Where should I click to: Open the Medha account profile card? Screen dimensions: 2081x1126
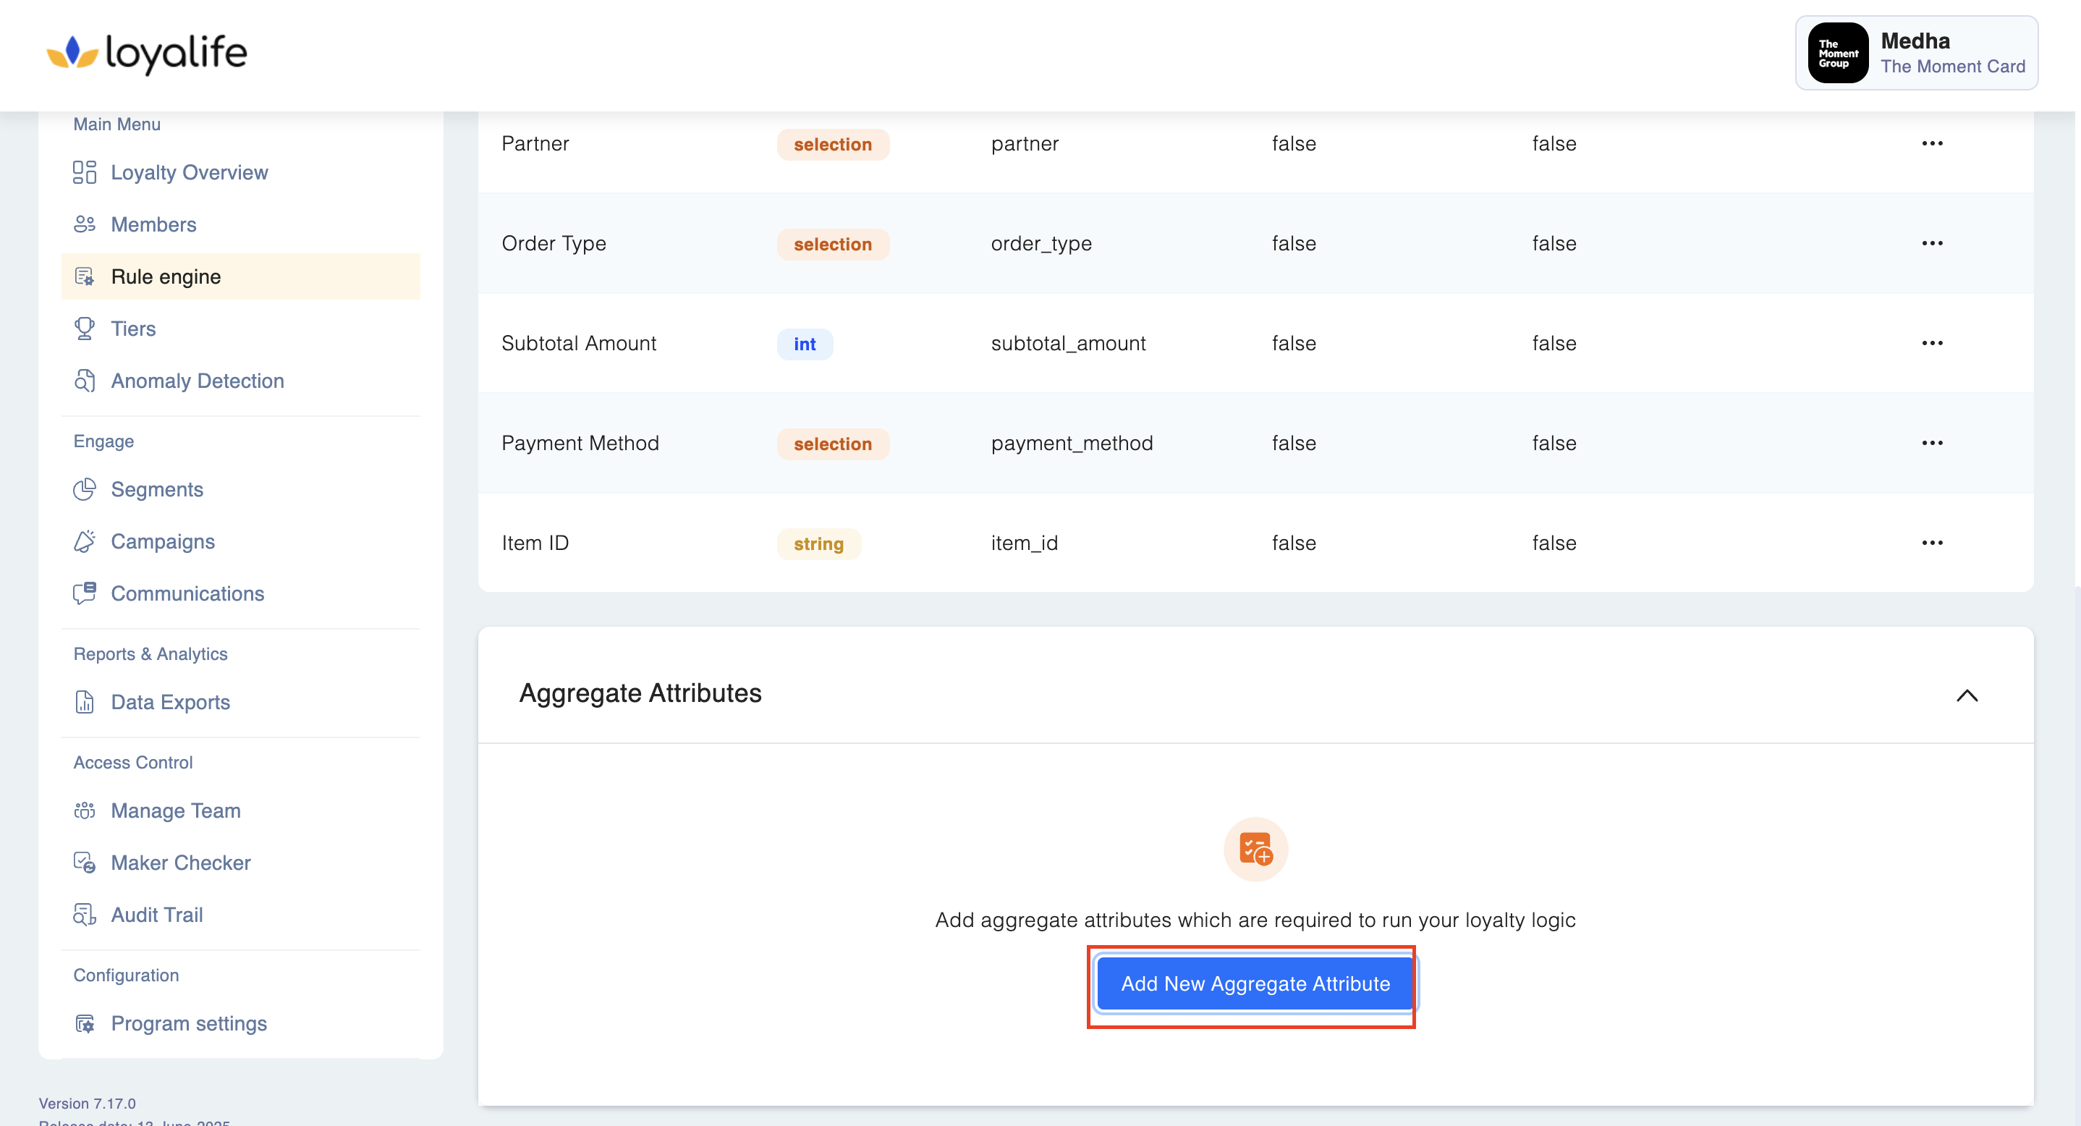pos(1915,54)
